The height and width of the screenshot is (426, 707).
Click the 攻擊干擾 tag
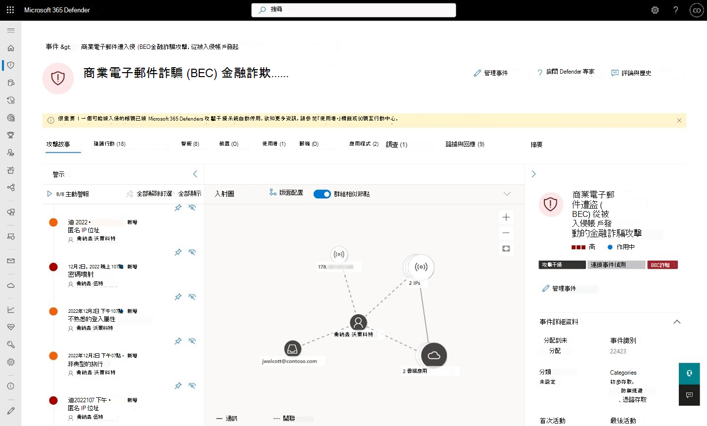(562, 265)
